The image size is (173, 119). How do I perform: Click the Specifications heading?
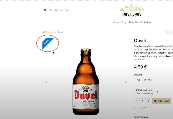pos(141,117)
